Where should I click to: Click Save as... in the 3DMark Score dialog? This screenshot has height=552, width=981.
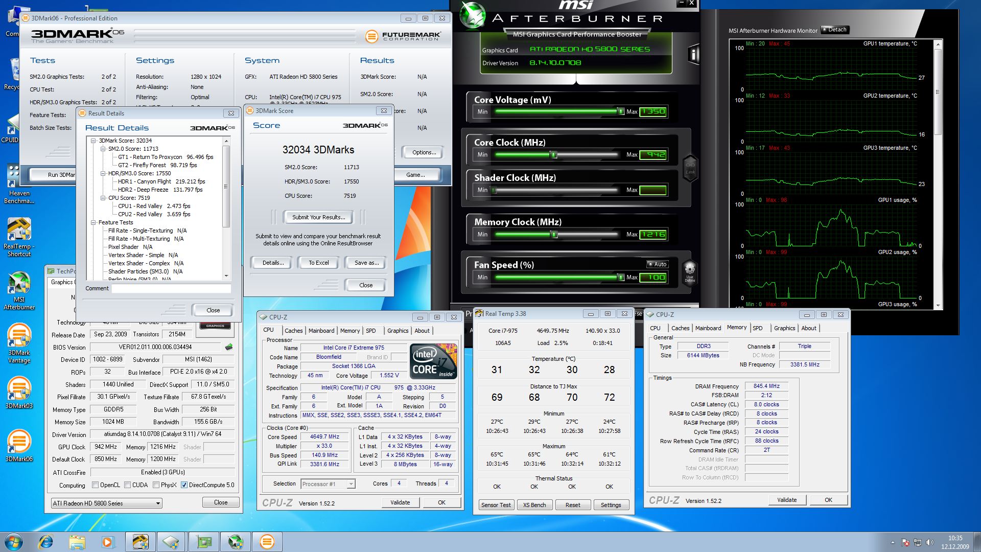click(367, 263)
